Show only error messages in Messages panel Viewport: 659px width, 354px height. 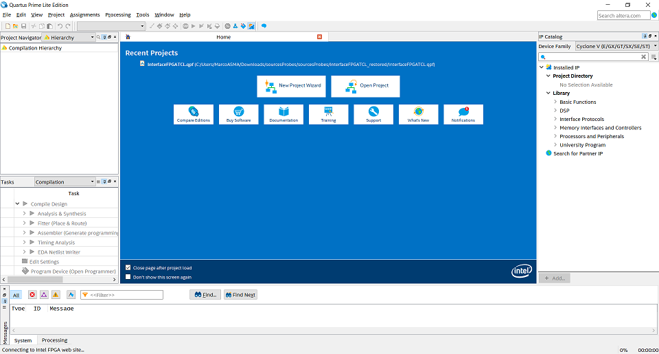[x=32, y=295]
